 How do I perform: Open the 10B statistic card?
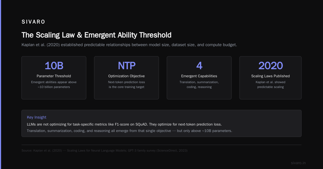click(x=54, y=78)
